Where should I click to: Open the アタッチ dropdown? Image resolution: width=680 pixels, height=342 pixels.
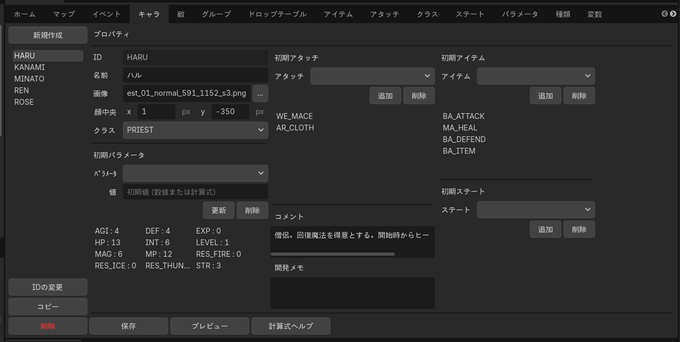(x=373, y=76)
